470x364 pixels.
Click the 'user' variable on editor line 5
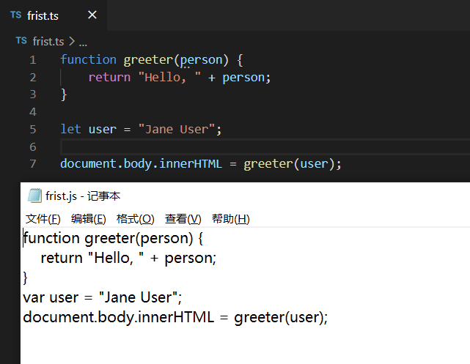coord(103,130)
